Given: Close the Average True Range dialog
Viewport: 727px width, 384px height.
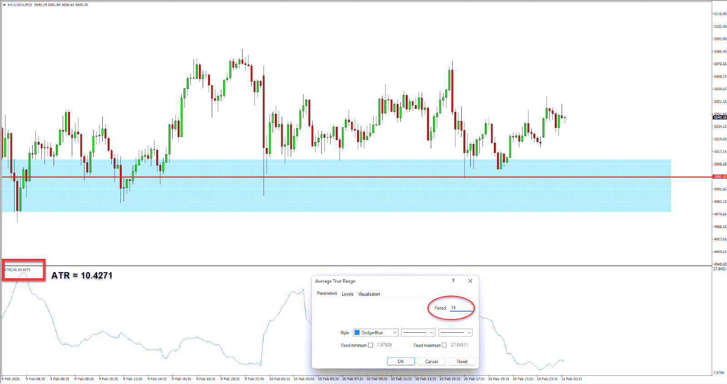Looking at the screenshot, I should [x=470, y=281].
